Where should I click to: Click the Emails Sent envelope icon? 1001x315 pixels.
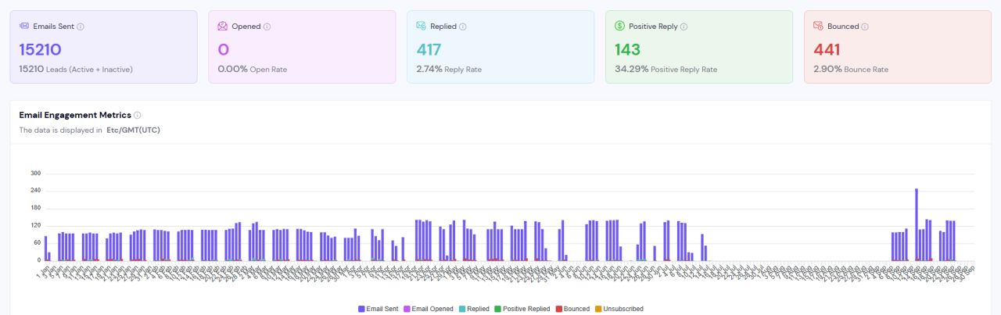pyautogui.click(x=24, y=26)
